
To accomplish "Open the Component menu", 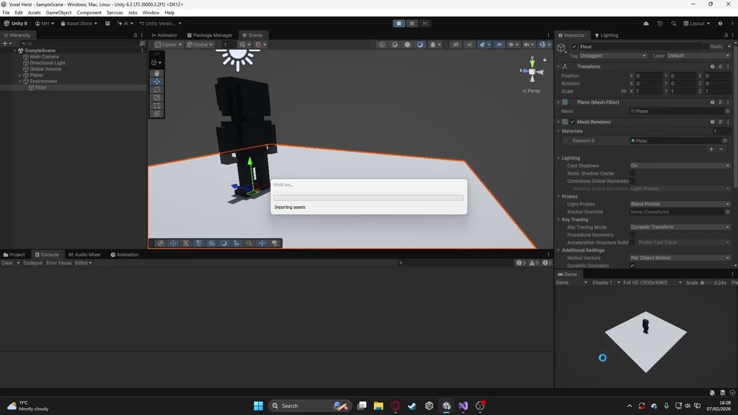I will [x=89, y=13].
